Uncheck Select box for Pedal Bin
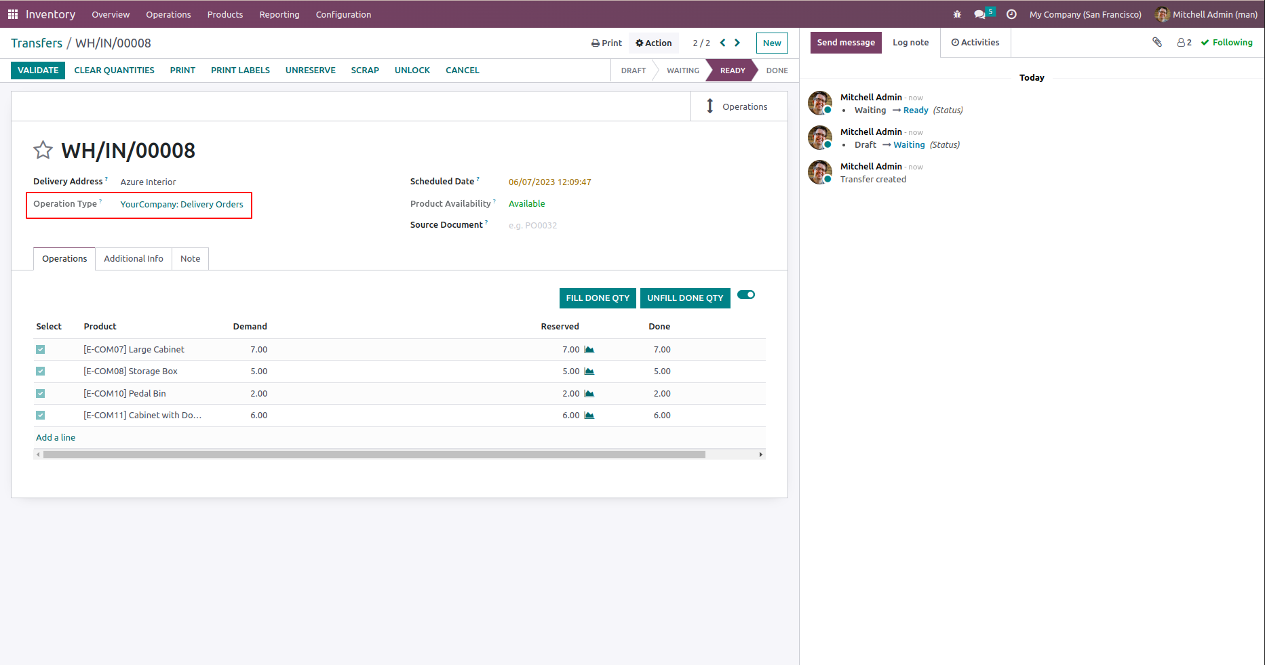1265x665 pixels. point(41,394)
